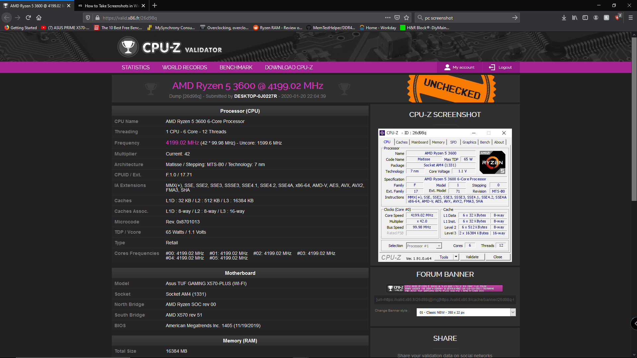637x358 pixels.
Task: Go back with the browser back arrow
Action: point(7,18)
